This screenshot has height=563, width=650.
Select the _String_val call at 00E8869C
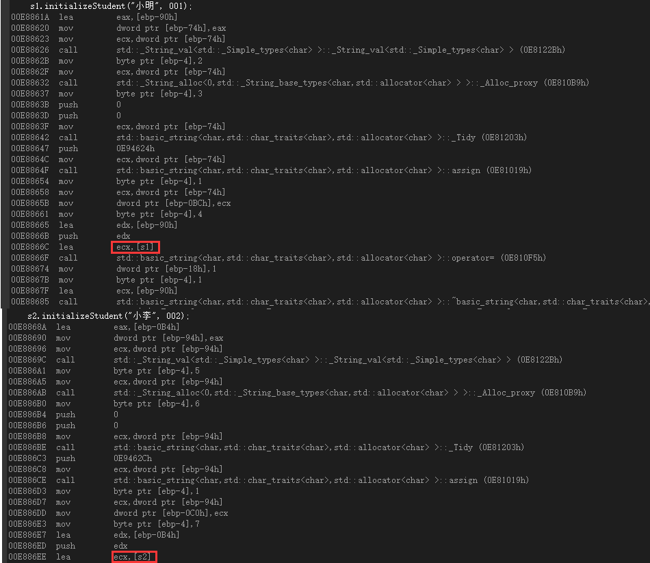click(x=285, y=360)
